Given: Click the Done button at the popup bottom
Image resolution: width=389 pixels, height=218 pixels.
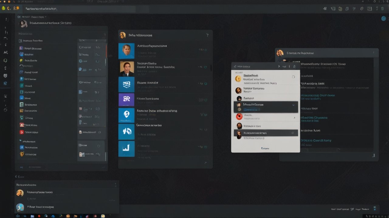Looking at the screenshot, I should coord(265,148).
